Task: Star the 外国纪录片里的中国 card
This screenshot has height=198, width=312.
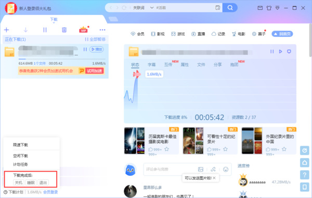Action: click(284, 149)
